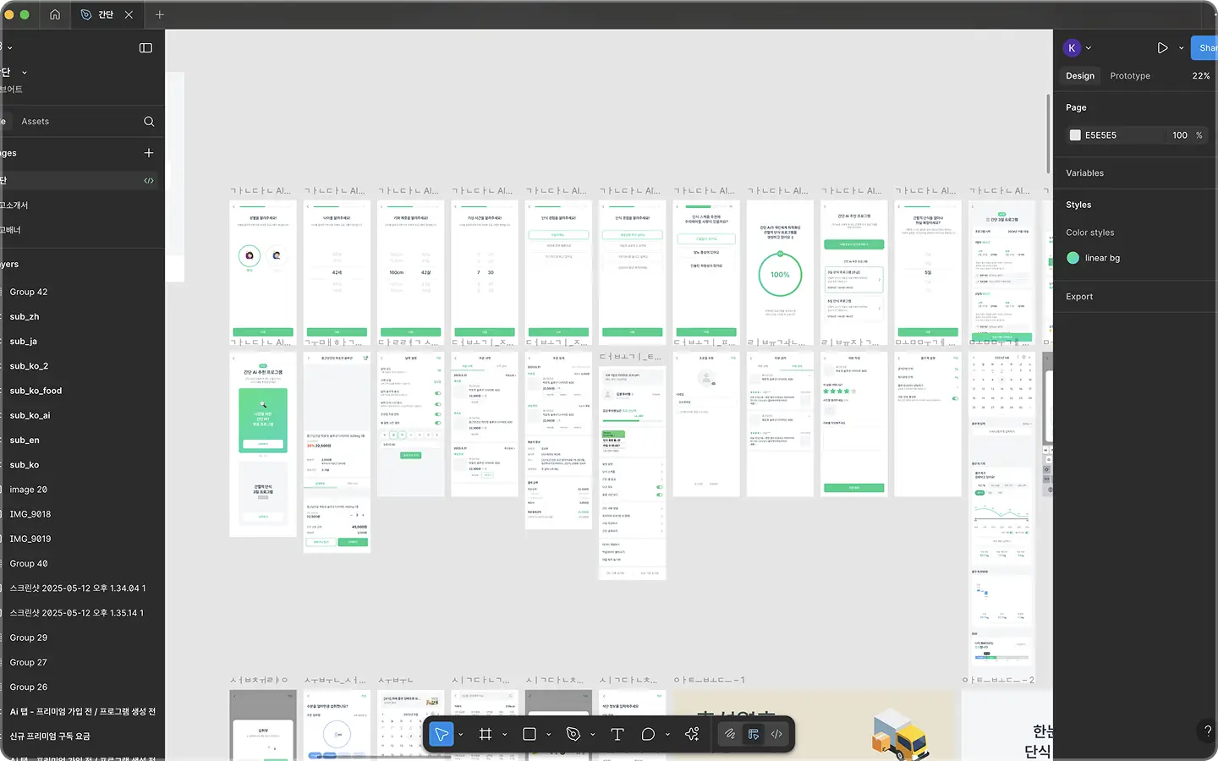This screenshot has height=761, width=1218.
Task: Click the Share button
Action: tap(1205, 48)
